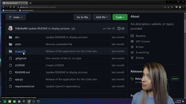Open the 'Create LICENSE' commit message
Image resolution: width=186 pixels, height=104 pixels.
tap(55, 65)
